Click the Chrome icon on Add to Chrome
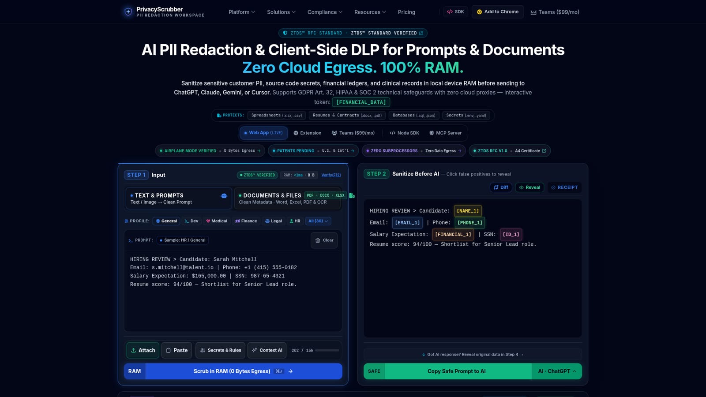This screenshot has height=397, width=706. click(x=479, y=12)
